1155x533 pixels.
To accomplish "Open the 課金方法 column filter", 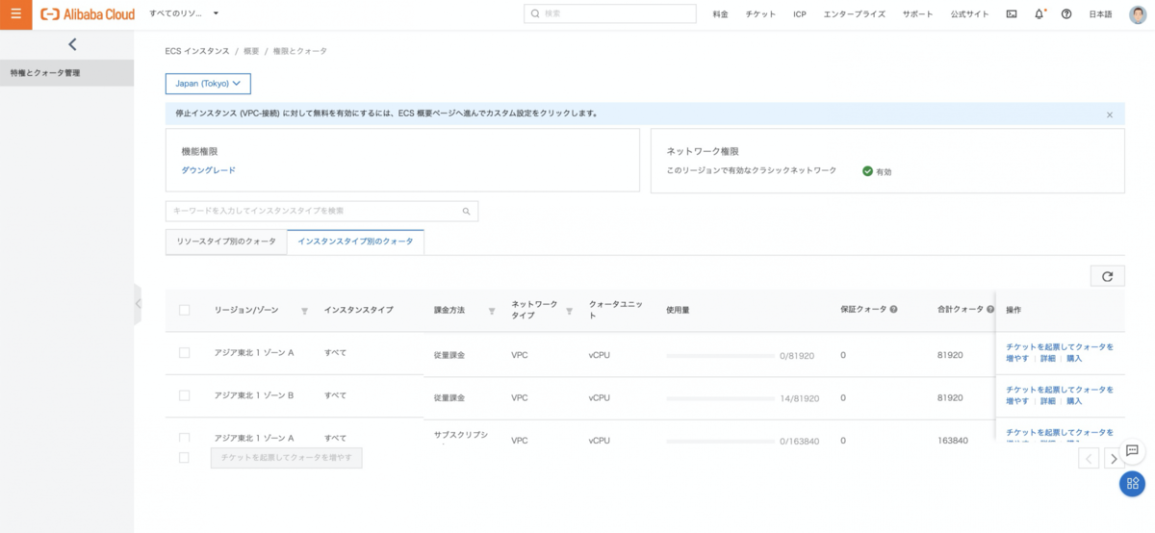I will pyautogui.click(x=492, y=311).
